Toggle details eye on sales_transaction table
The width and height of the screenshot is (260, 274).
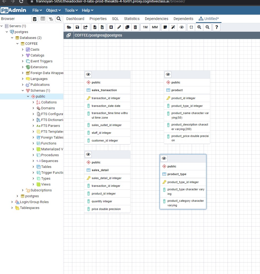click(88, 74)
